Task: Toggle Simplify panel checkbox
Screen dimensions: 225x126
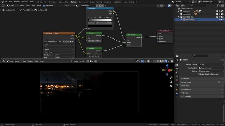Action: pos(183,97)
